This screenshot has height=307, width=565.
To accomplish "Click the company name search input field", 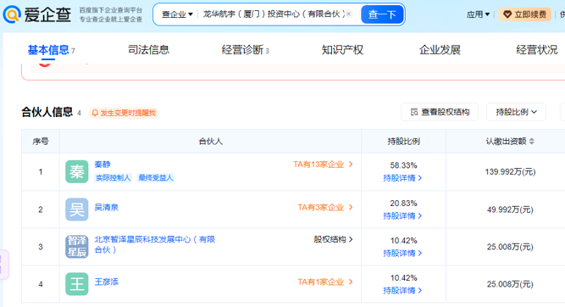I will [274, 14].
